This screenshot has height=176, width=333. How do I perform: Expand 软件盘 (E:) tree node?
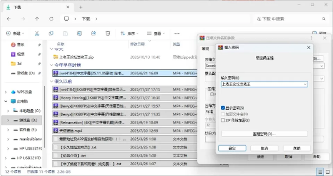click(x=8, y=130)
